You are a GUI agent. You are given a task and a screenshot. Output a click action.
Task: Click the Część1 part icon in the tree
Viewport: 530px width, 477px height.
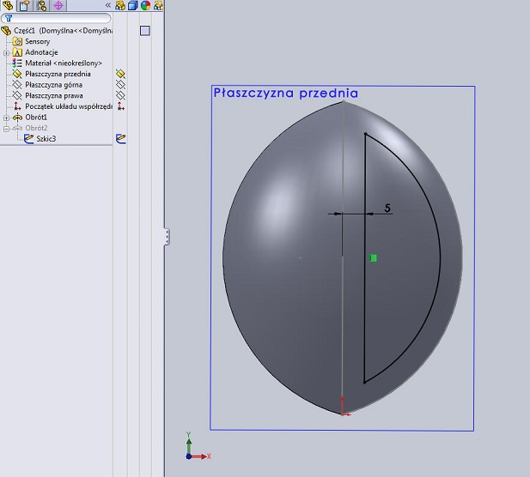[6, 31]
